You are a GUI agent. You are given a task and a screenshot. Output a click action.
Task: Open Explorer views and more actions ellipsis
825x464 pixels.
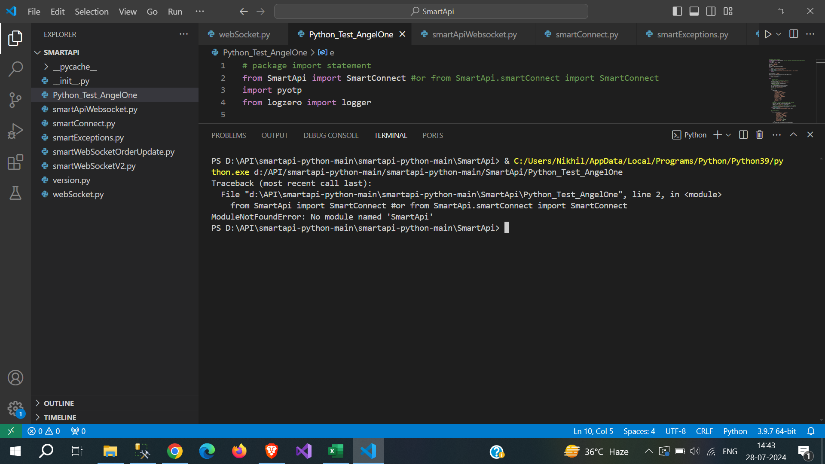click(x=183, y=34)
